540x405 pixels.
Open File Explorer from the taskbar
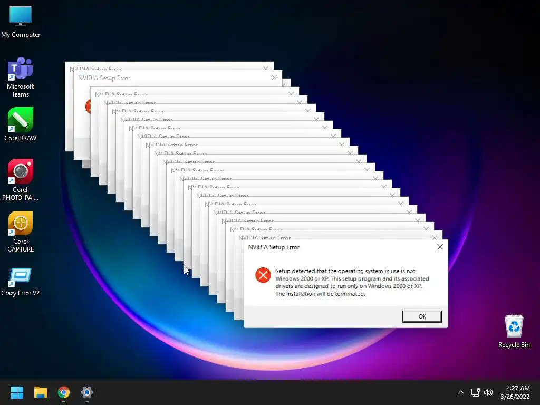pos(40,392)
